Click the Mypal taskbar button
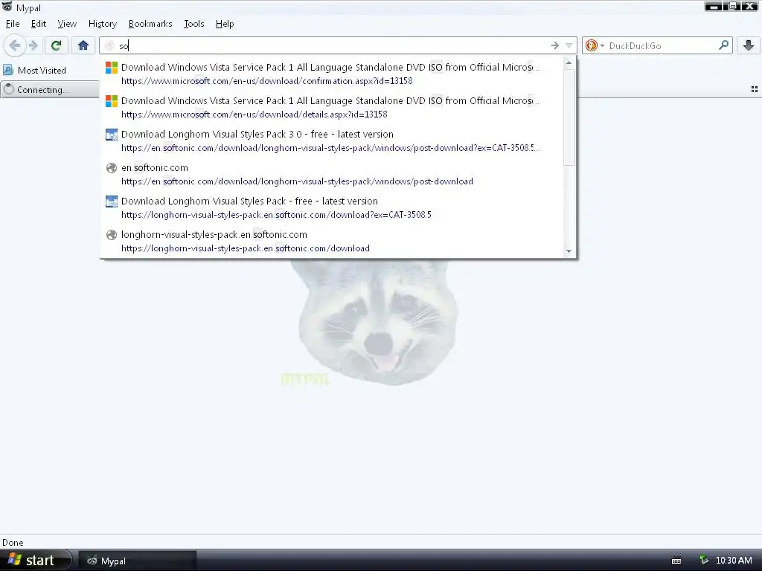This screenshot has height=571, width=762. pos(137,561)
